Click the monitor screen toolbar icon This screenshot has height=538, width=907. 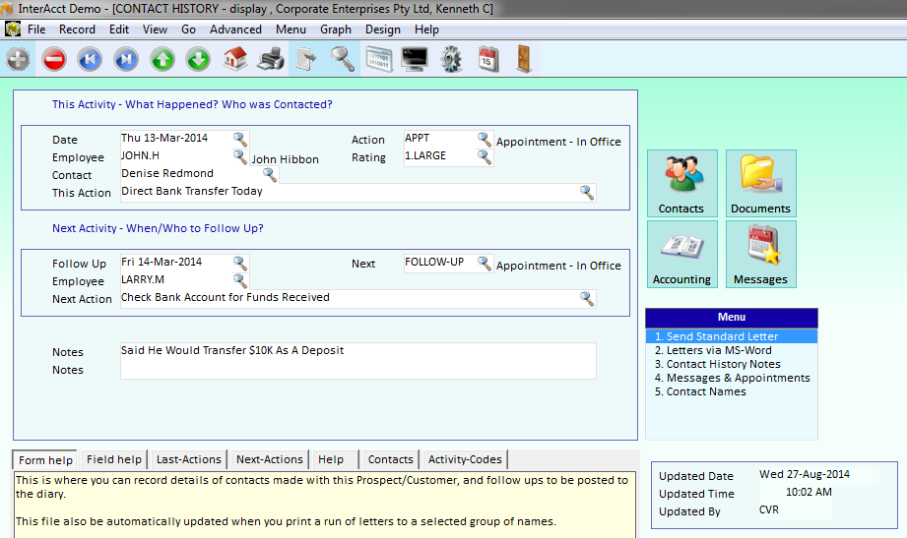[x=415, y=59]
